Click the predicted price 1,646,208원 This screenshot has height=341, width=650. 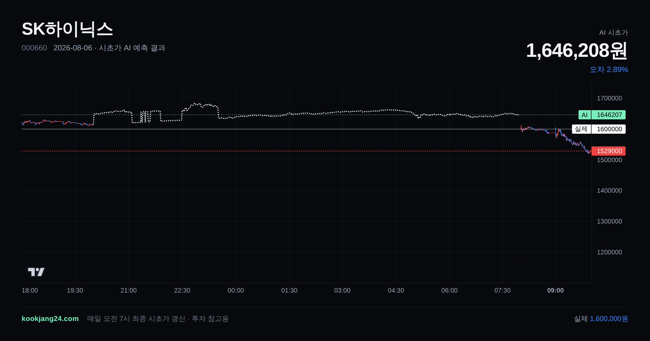point(577,51)
